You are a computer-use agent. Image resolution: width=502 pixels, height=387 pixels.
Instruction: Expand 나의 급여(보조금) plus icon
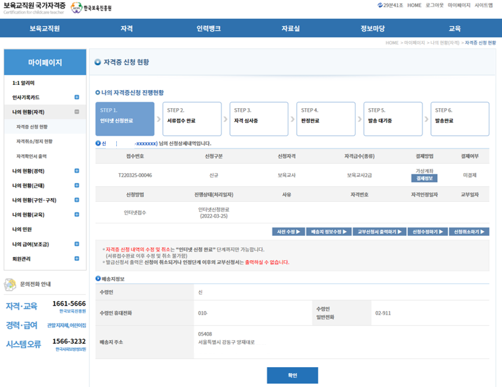click(x=77, y=244)
